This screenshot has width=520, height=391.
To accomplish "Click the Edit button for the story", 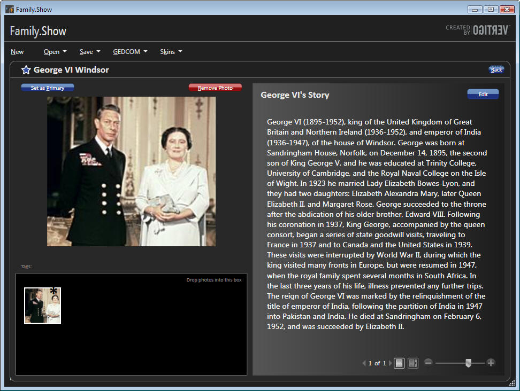I will 483,95.
